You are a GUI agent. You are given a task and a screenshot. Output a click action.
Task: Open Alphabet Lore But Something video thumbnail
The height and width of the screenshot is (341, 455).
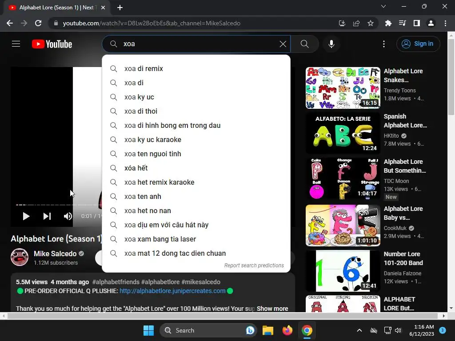coord(343,178)
